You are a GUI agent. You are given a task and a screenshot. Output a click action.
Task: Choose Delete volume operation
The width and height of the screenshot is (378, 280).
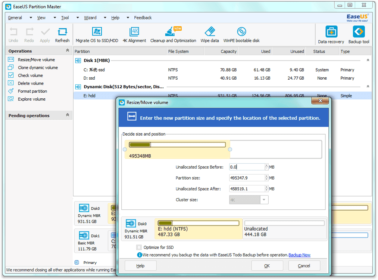coord(31,83)
